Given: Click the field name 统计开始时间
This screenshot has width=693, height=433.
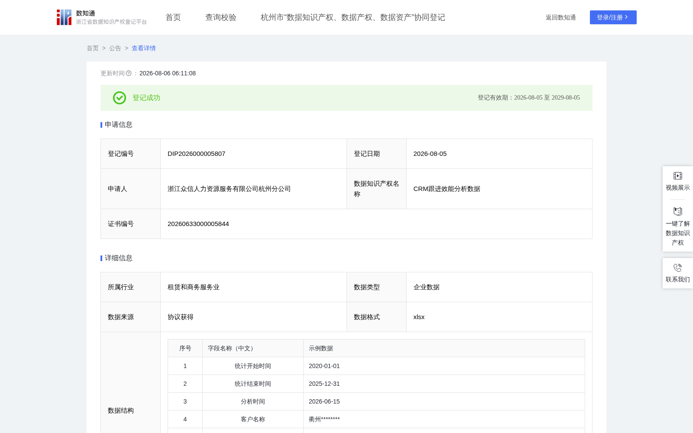Looking at the screenshot, I should (x=253, y=366).
